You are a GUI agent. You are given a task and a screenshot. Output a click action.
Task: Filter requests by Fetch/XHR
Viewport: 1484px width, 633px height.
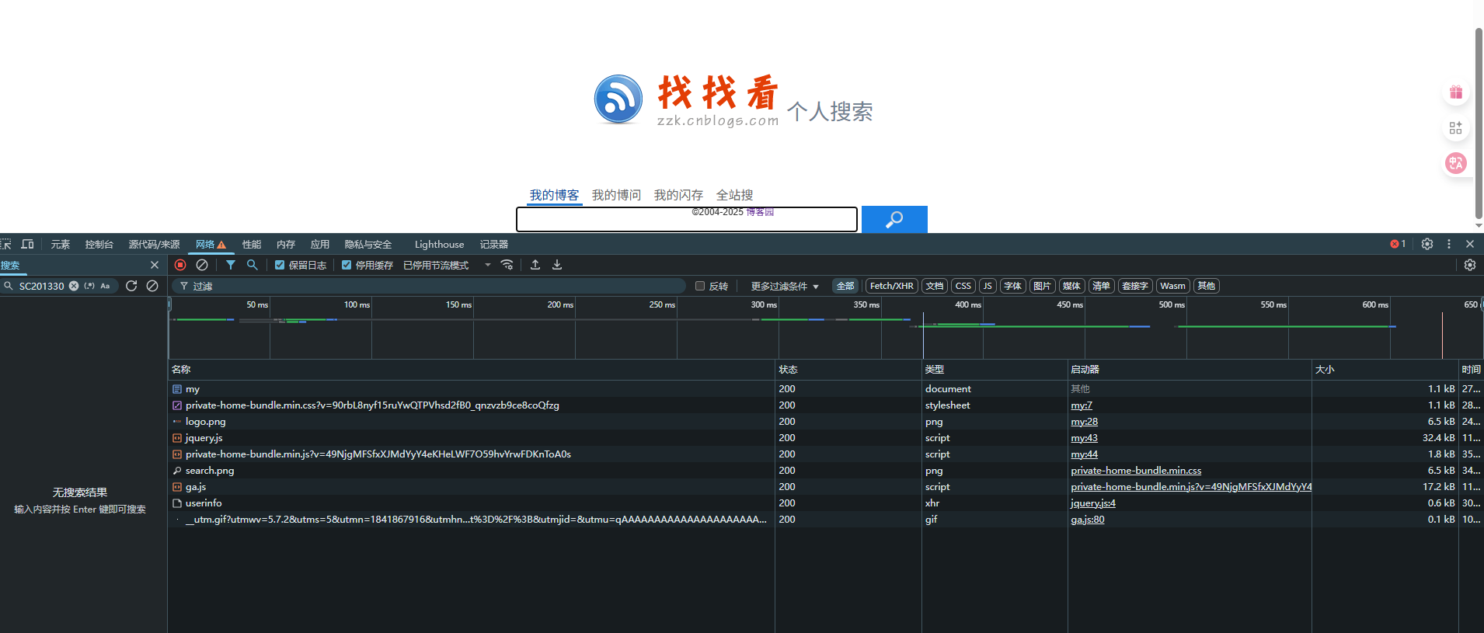point(892,286)
